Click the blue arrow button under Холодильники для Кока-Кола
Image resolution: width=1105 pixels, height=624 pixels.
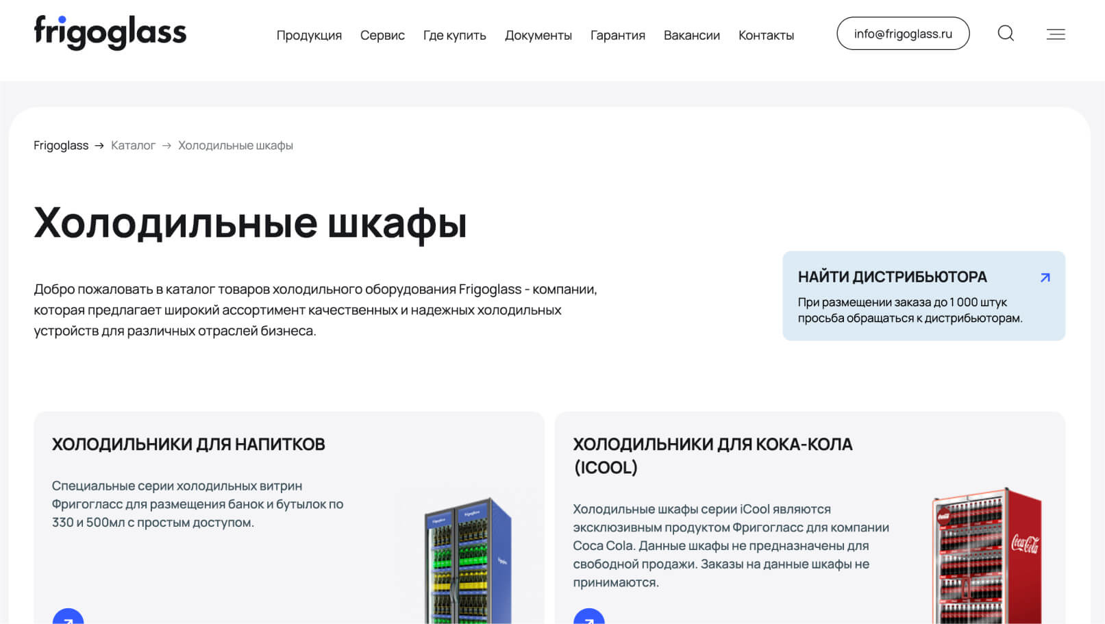588,616
